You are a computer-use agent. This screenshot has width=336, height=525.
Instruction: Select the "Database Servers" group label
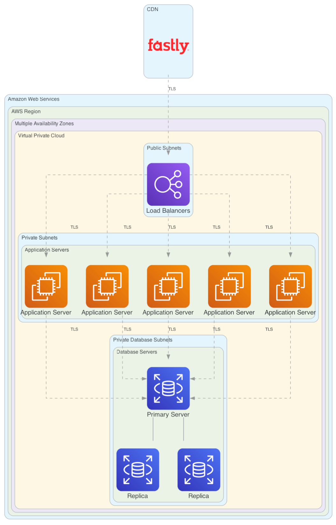(x=137, y=352)
